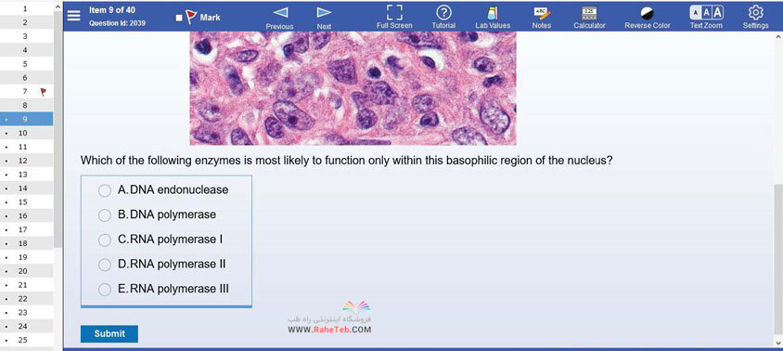This screenshot has width=783, height=351.
Task: Select current question 9 row
Action: 27,119
